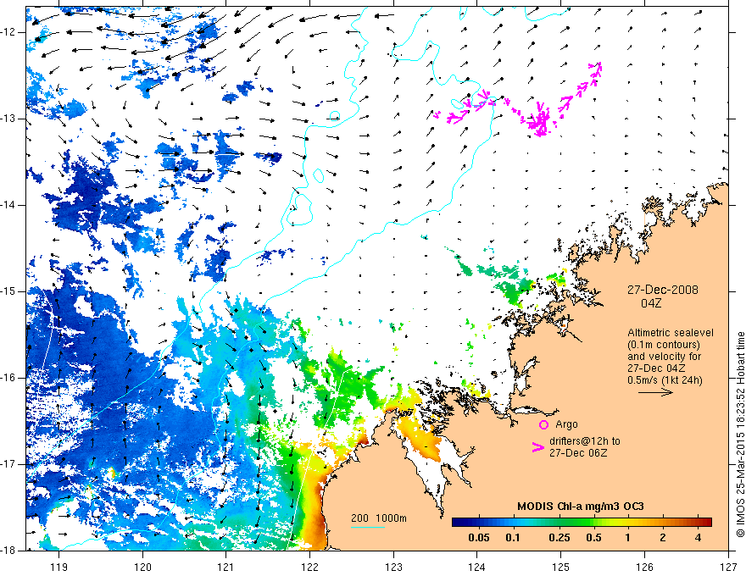Click the colorbar tick label 1

tap(627, 538)
